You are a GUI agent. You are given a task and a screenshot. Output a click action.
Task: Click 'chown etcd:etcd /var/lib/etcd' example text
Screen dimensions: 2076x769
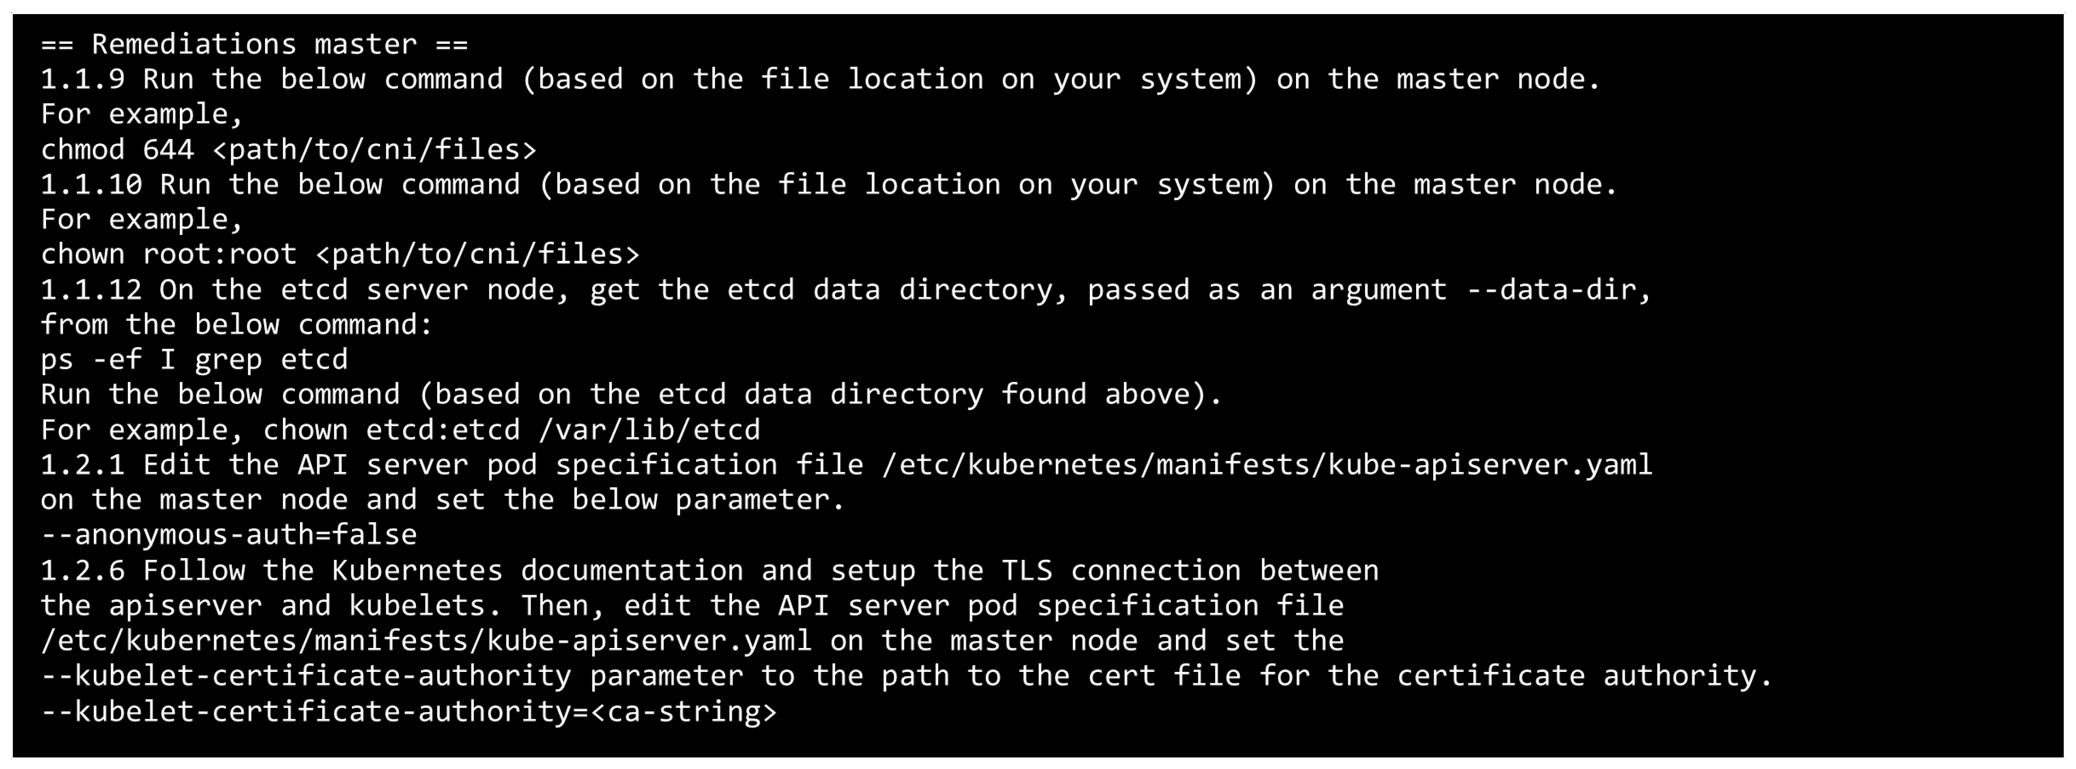click(x=511, y=429)
